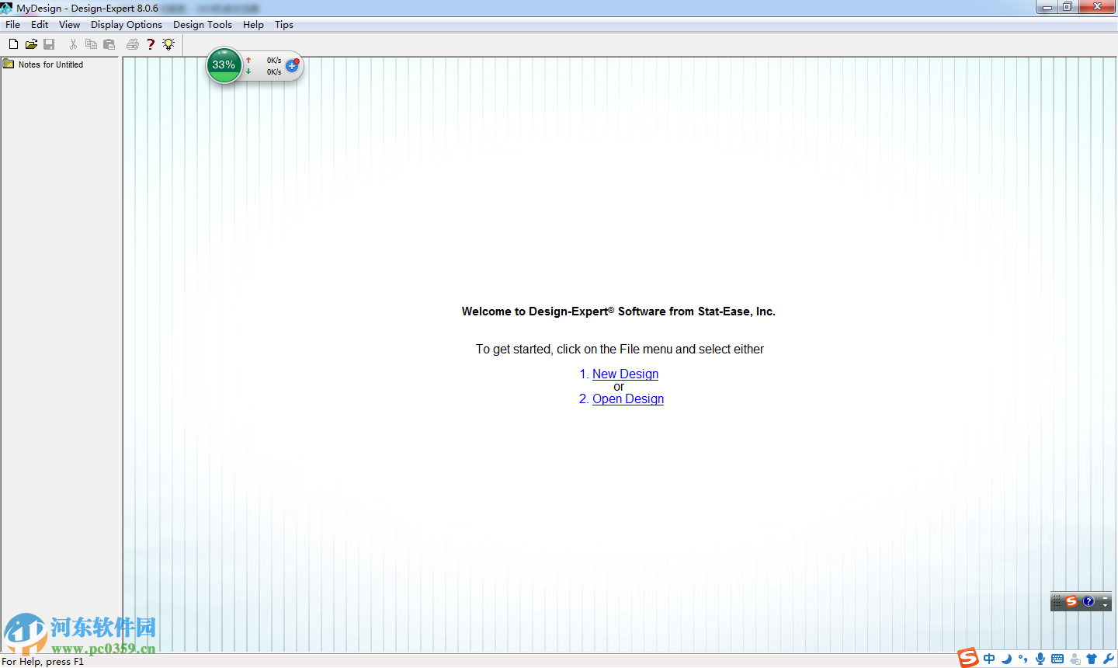
Task: Click the shirt skin icon
Action: 1092,659
